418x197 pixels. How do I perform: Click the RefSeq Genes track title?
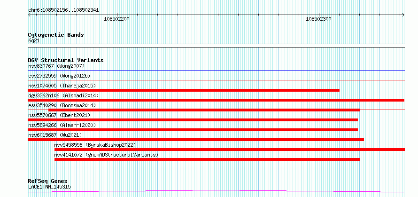48,181
